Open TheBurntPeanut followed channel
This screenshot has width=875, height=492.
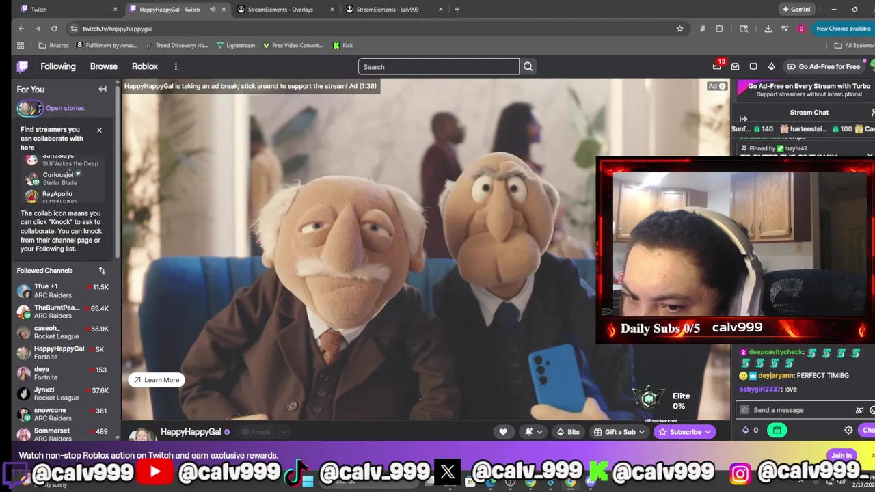[x=63, y=312]
